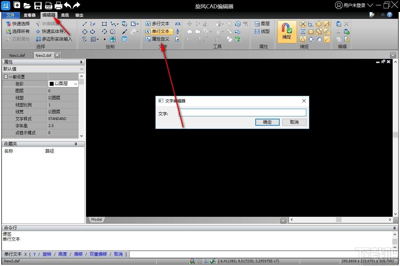Collapse the 一般设置 section
Screen dimensions: 400x266
(6, 77)
